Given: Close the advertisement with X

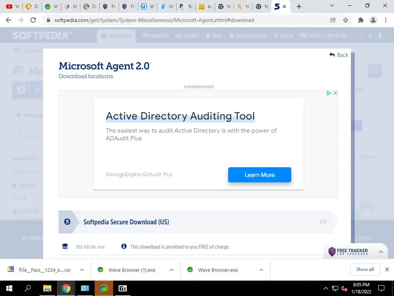Looking at the screenshot, I should (x=335, y=93).
